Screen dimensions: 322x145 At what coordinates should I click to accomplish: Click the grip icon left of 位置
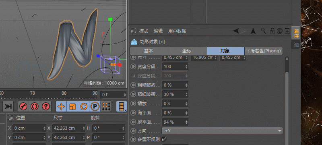tap(11, 118)
